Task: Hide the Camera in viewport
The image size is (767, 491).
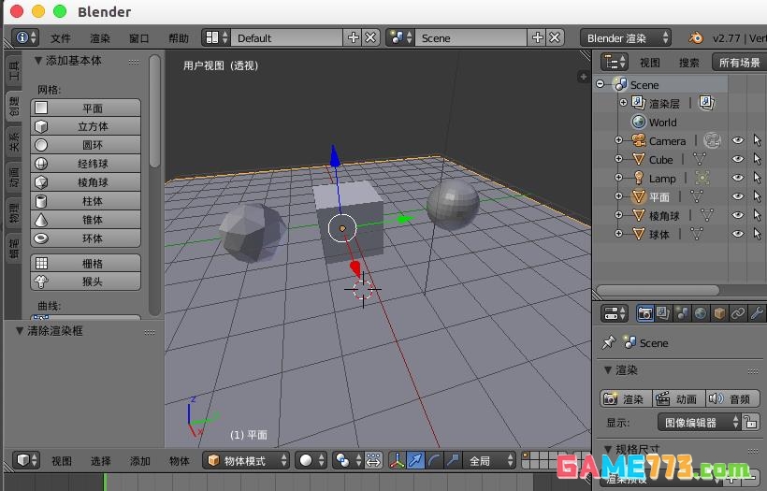Action: tap(738, 140)
